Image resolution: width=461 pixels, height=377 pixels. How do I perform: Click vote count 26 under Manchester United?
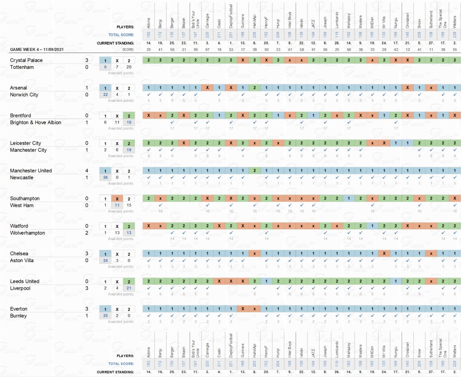point(105,177)
